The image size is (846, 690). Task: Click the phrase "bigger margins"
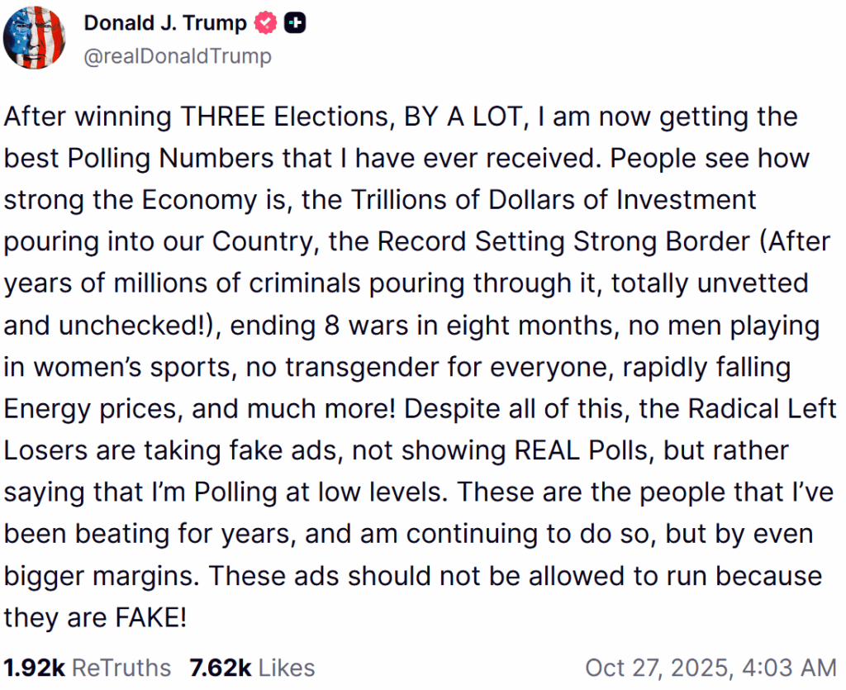click(98, 576)
